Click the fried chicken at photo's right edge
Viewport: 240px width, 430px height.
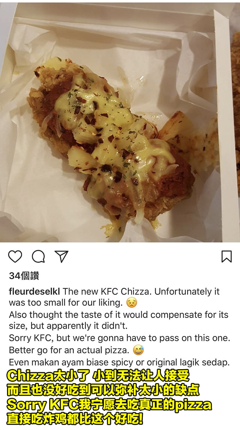[235, 110]
